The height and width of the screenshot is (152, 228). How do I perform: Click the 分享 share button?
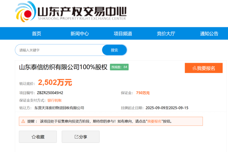81,137
